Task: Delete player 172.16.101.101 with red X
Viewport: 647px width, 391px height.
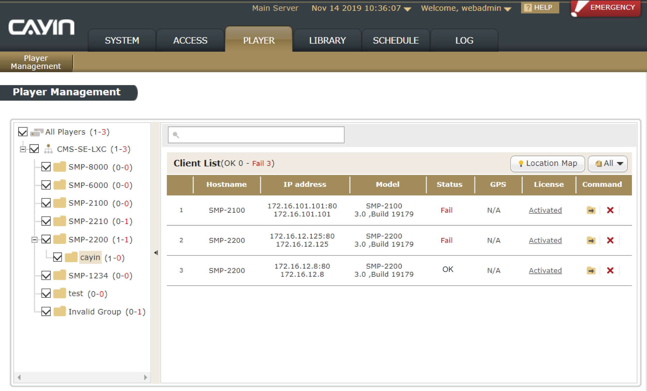Action: point(610,210)
